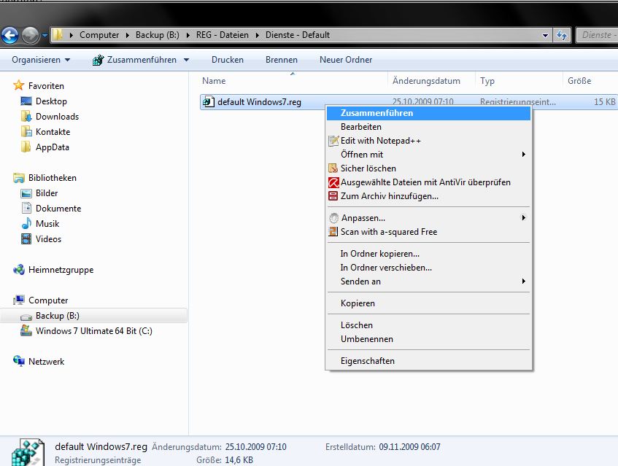Viewport: 618px width, 466px height.
Task: Click Dienste - Default in address path
Action: tap(298, 35)
